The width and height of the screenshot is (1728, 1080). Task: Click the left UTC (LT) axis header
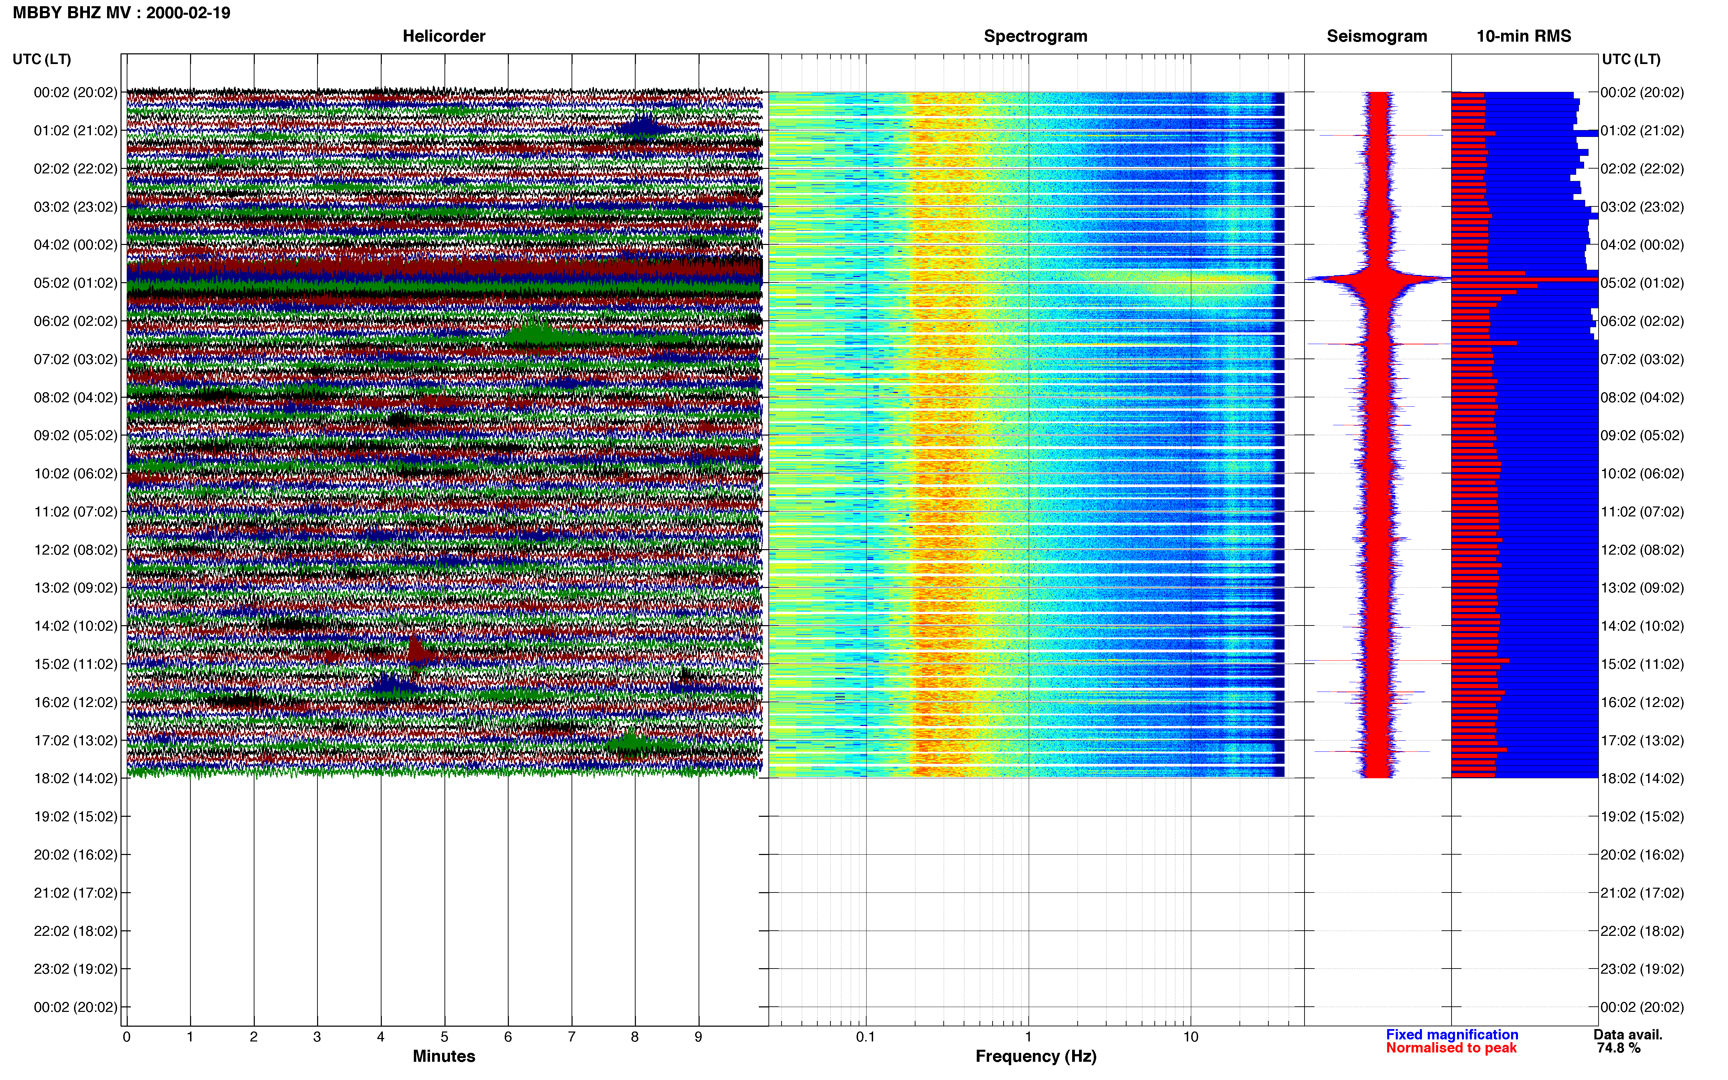(x=41, y=59)
